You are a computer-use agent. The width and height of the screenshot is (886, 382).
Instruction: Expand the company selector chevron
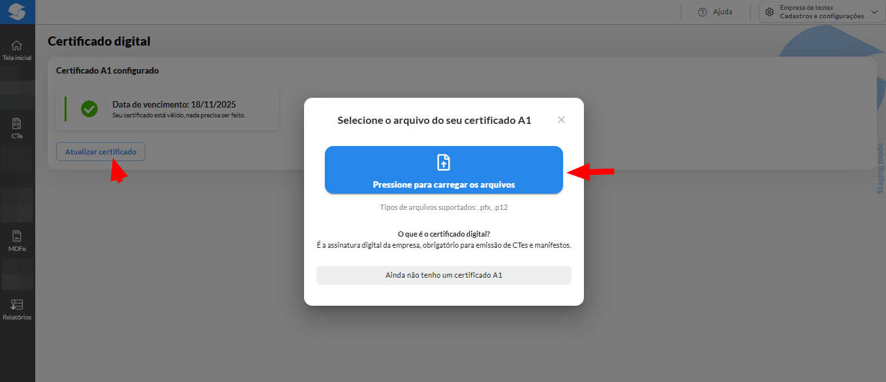click(x=874, y=12)
